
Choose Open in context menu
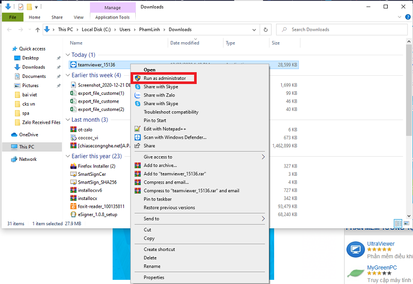pos(149,70)
